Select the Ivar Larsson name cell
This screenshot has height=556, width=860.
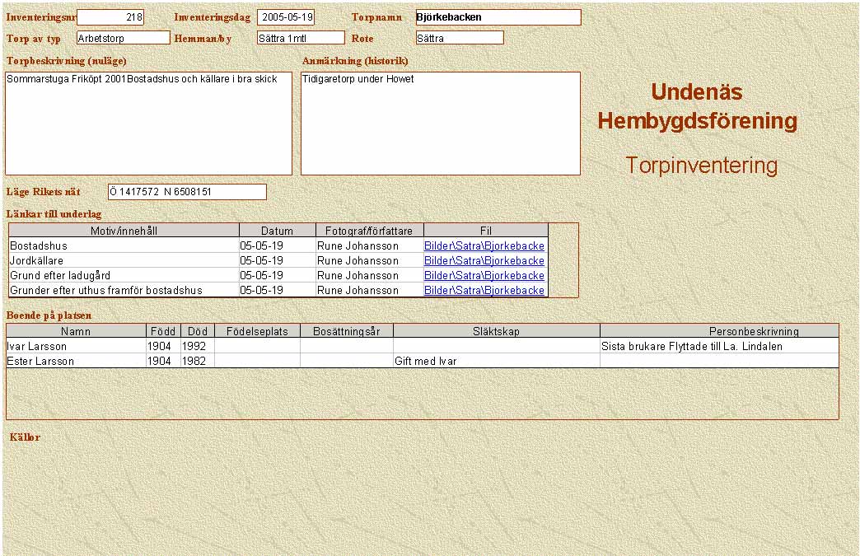click(76, 347)
